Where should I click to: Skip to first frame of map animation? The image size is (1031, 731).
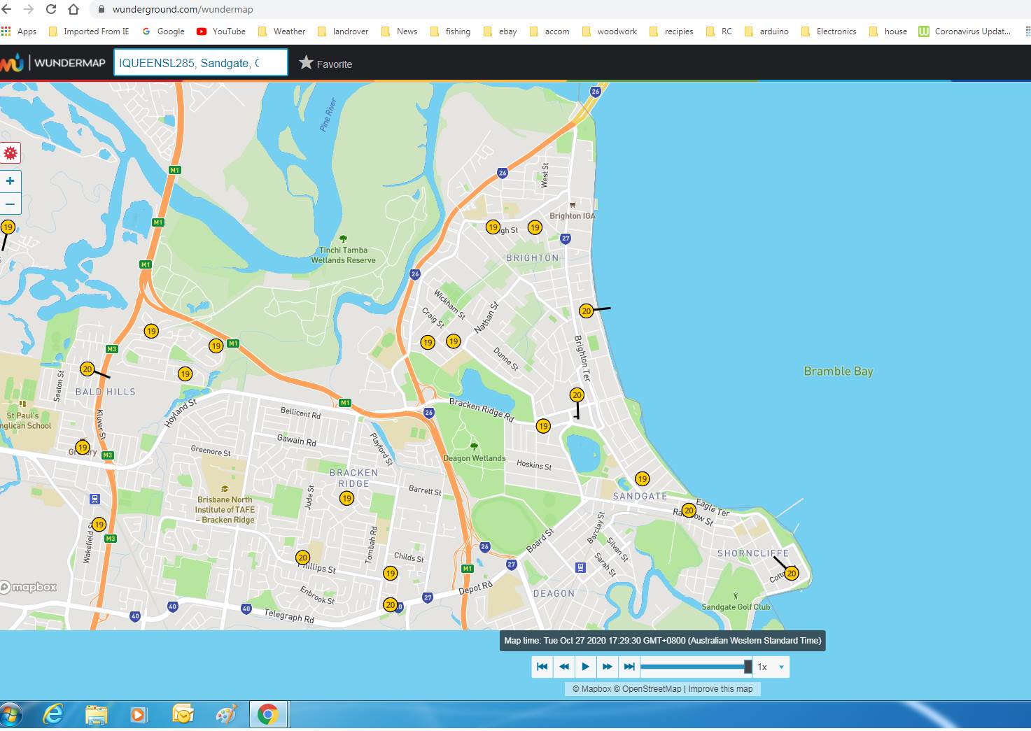tap(542, 667)
